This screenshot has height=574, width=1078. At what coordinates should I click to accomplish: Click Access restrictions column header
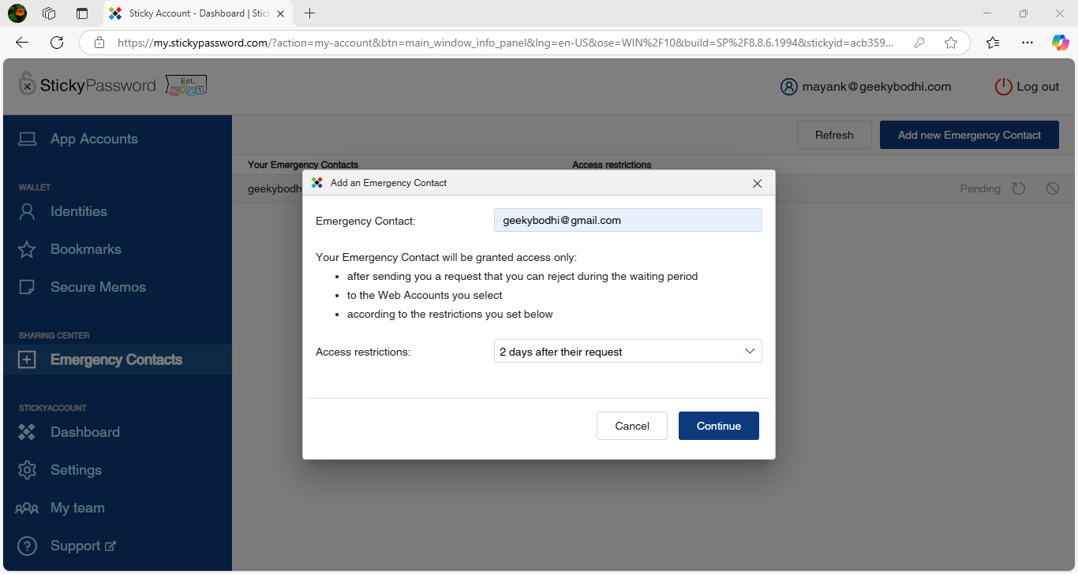612,165
